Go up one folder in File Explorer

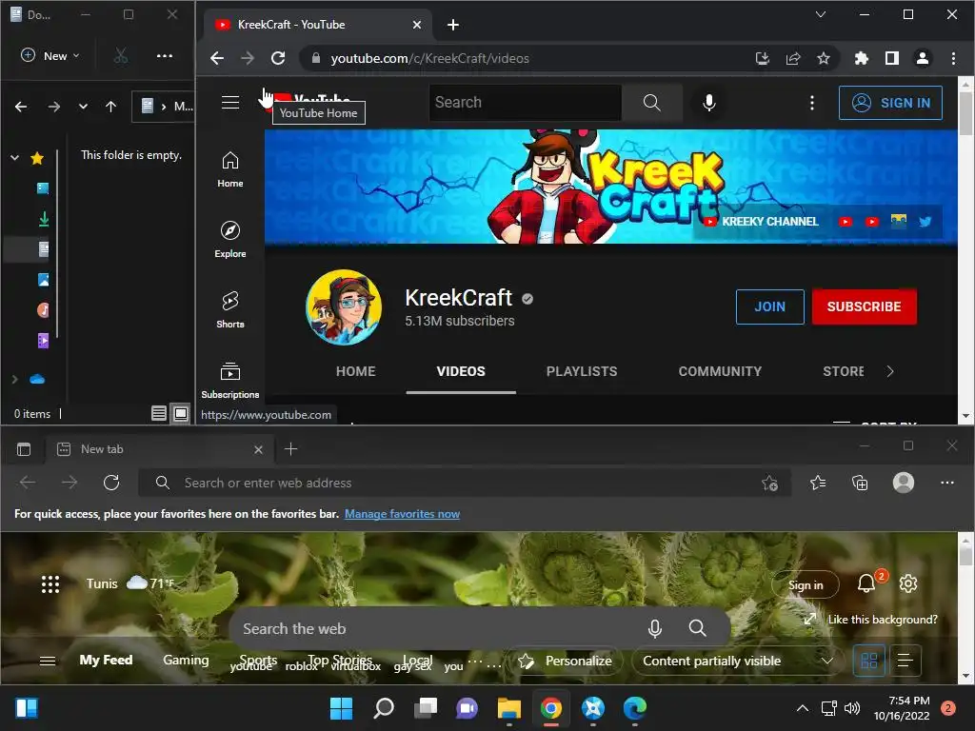[110, 107]
